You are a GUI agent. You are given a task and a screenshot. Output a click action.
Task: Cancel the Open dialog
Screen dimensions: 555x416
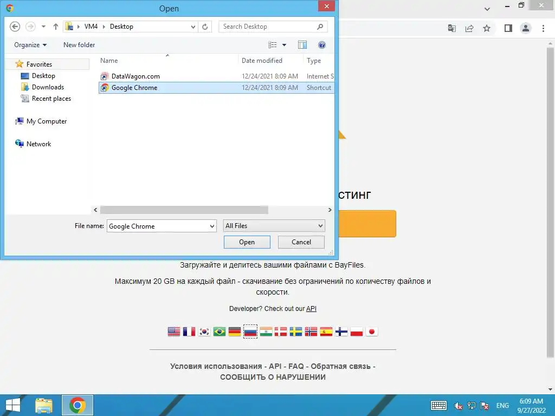coord(301,242)
